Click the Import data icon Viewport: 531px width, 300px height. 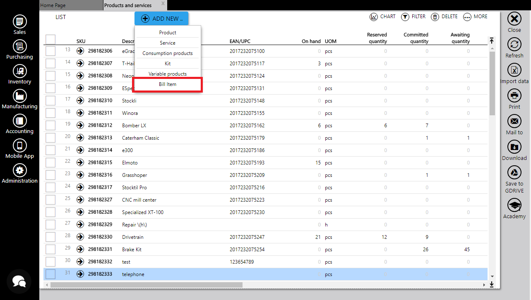(514, 70)
